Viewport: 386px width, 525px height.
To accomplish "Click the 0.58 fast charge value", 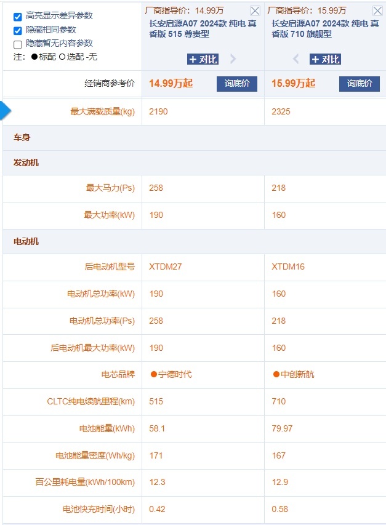I will 280,509.
